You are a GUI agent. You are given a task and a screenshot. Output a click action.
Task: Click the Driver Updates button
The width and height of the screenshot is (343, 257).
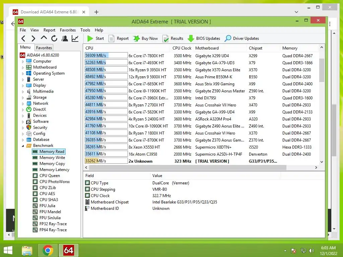(242, 38)
